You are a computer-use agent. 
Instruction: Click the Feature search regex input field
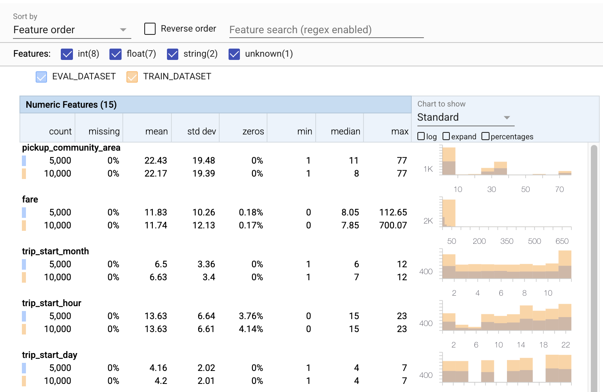326,30
